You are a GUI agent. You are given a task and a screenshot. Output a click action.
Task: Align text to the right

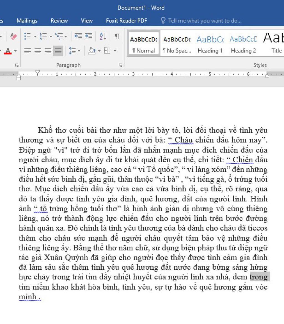(x=48, y=50)
